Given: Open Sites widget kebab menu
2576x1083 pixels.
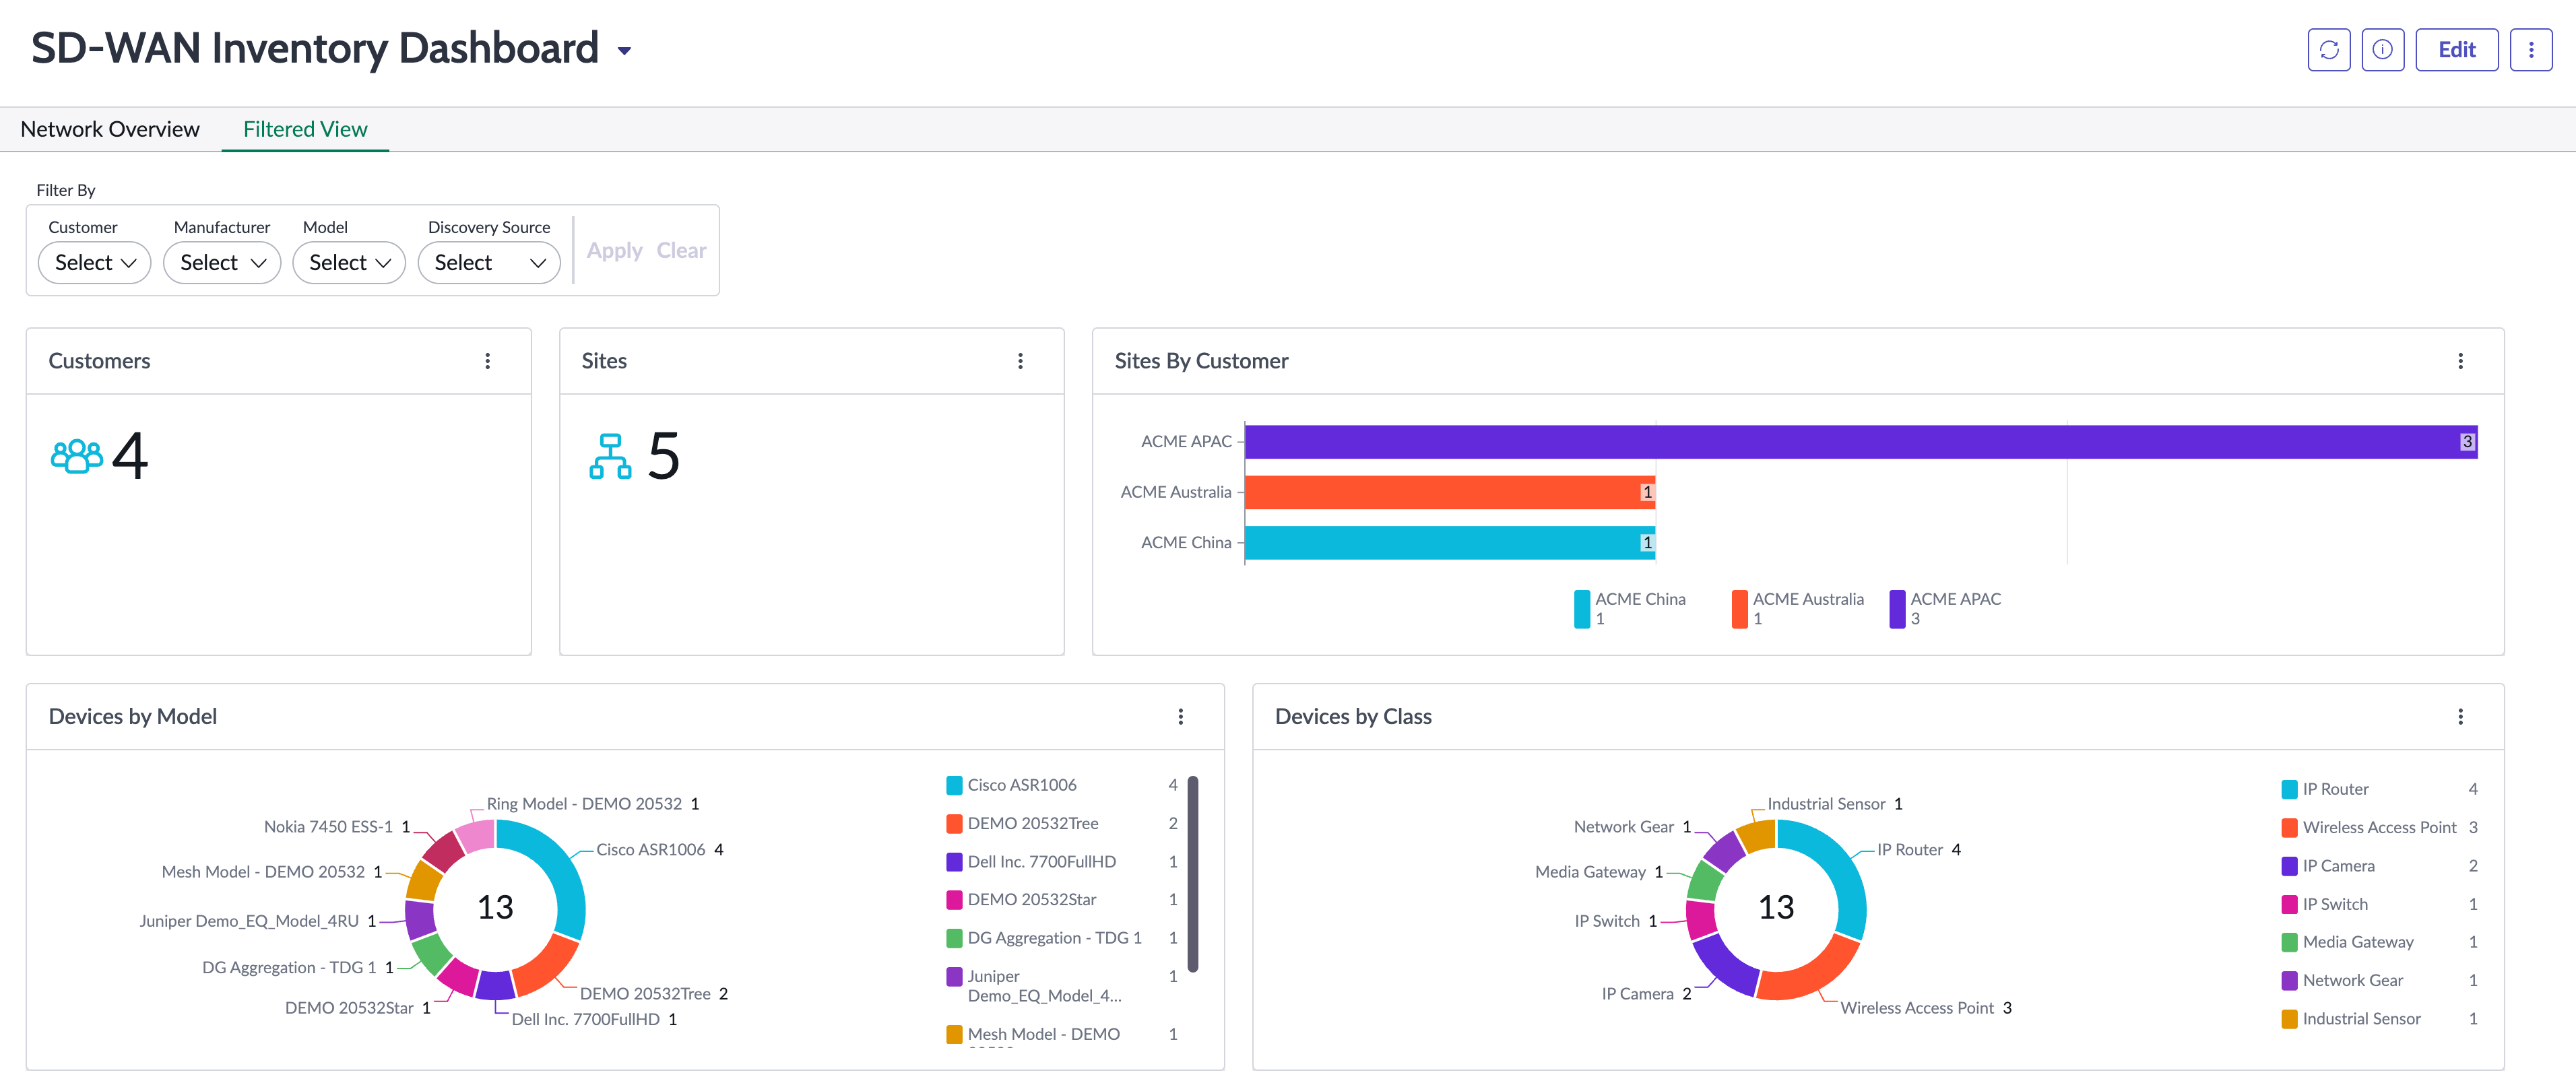Looking at the screenshot, I should (x=1020, y=361).
